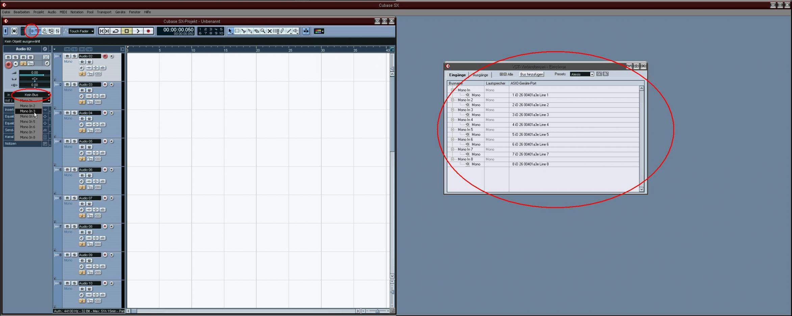
Task: Click the ASIO-Geräte-Port column header
Action: click(574, 83)
